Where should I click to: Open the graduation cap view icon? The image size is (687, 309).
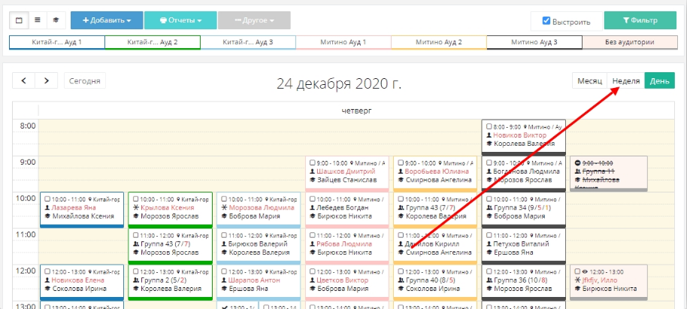click(56, 20)
